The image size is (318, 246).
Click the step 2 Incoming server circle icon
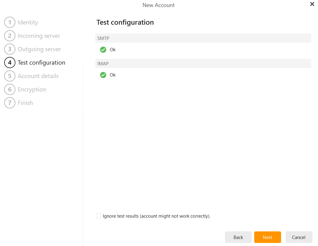(x=9, y=36)
